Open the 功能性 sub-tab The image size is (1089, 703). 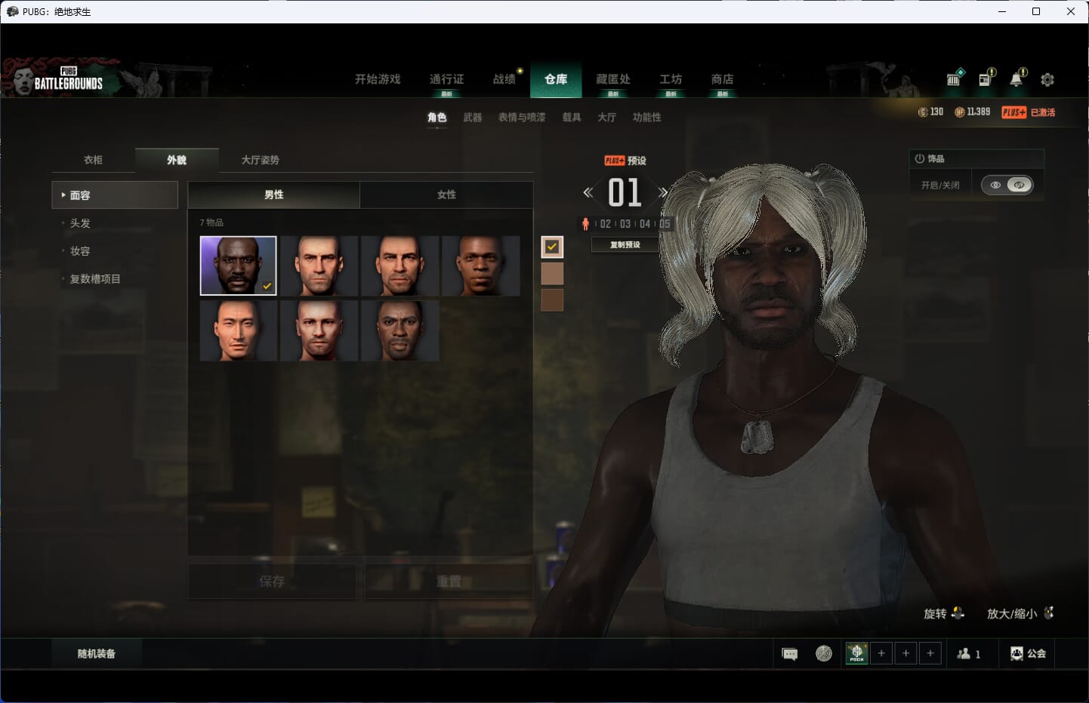[647, 118]
